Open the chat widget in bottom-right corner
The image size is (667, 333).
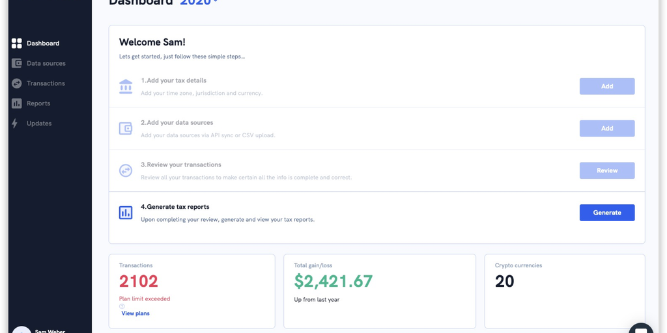(x=641, y=328)
